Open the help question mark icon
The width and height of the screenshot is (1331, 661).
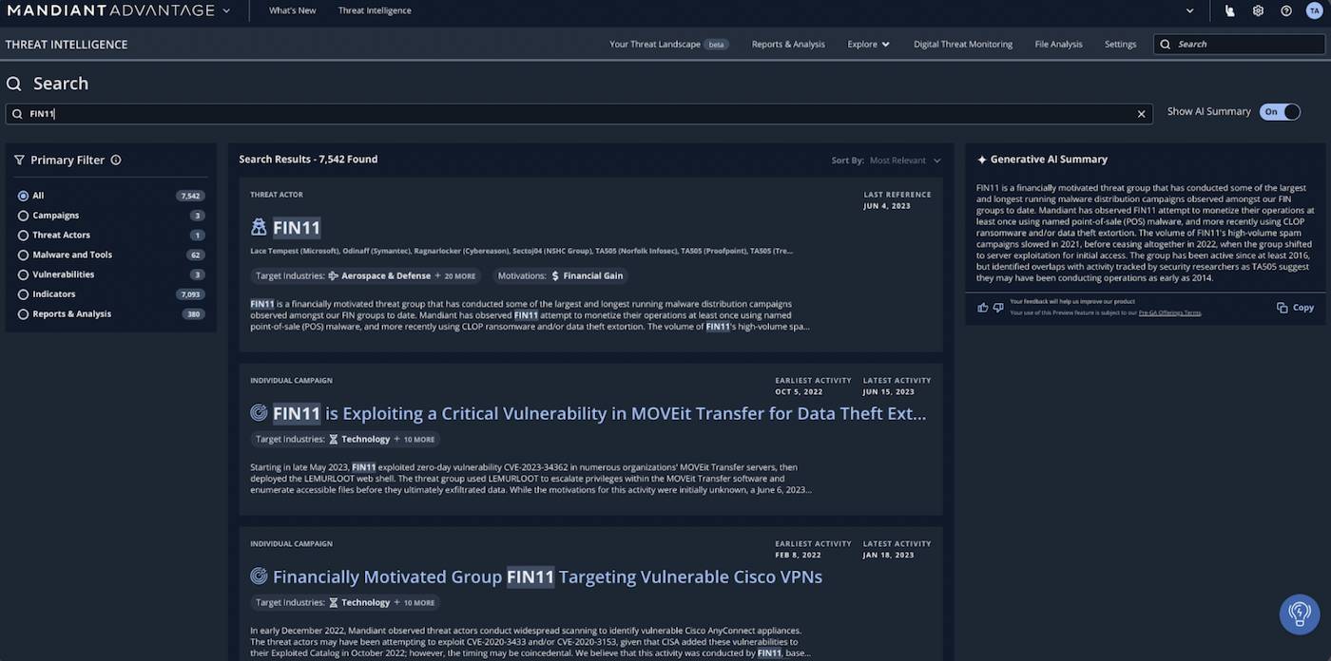click(x=1286, y=10)
